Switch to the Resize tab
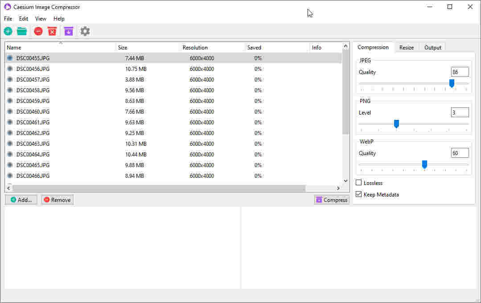The width and height of the screenshot is (481, 303). [407, 47]
